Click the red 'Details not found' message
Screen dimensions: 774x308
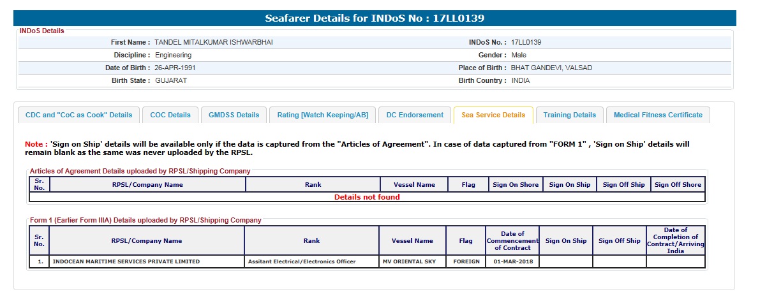point(367,197)
